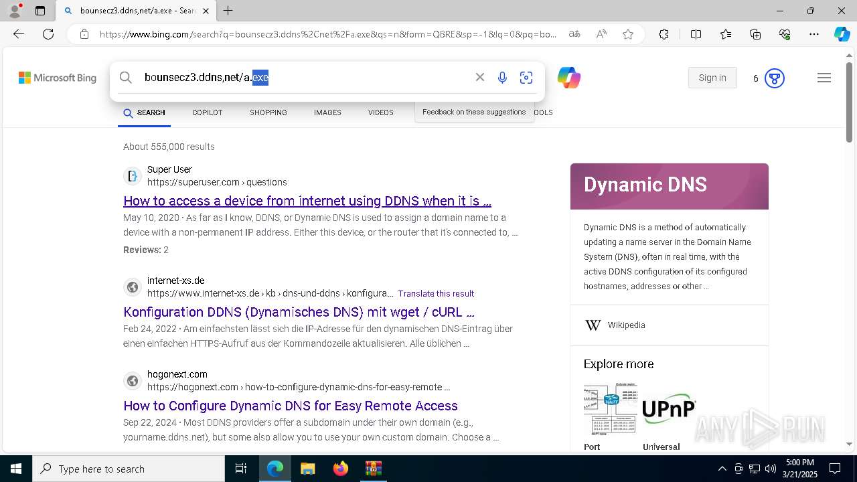Image resolution: width=857 pixels, height=482 pixels.
Task: Search using an image icon
Action: click(x=526, y=78)
